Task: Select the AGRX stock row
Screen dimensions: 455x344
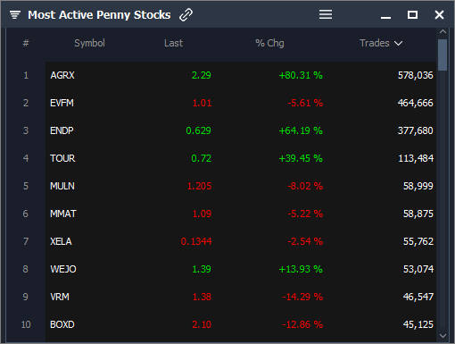Action: [241, 75]
